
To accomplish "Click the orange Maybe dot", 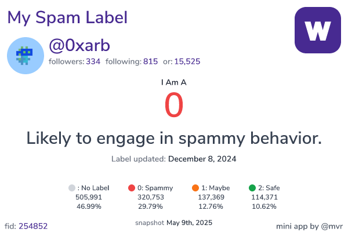I will tap(195, 188).
